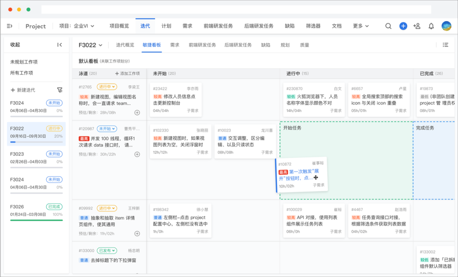The height and width of the screenshot is (277, 458).
Task: Open the notifications bell
Action: (x=431, y=26)
